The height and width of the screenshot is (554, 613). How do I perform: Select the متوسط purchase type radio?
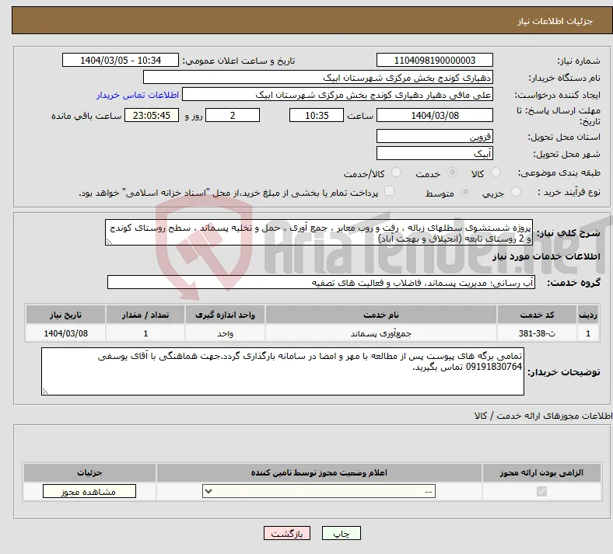click(x=466, y=192)
